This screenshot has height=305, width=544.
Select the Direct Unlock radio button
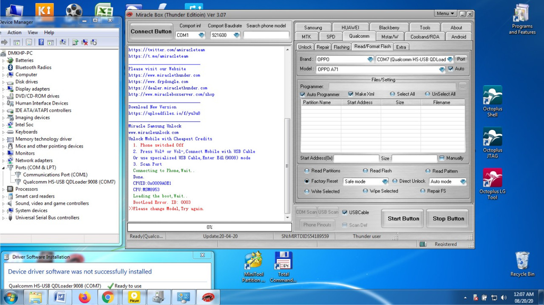pyautogui.click(x=395, y=181)
